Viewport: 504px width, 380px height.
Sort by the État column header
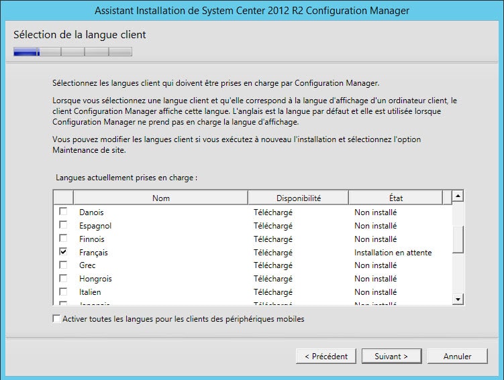click(396, 198)
